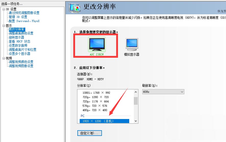Open 自定义(M)... button
The width and height of the screenshot is (226, 142).
(90, 133)
